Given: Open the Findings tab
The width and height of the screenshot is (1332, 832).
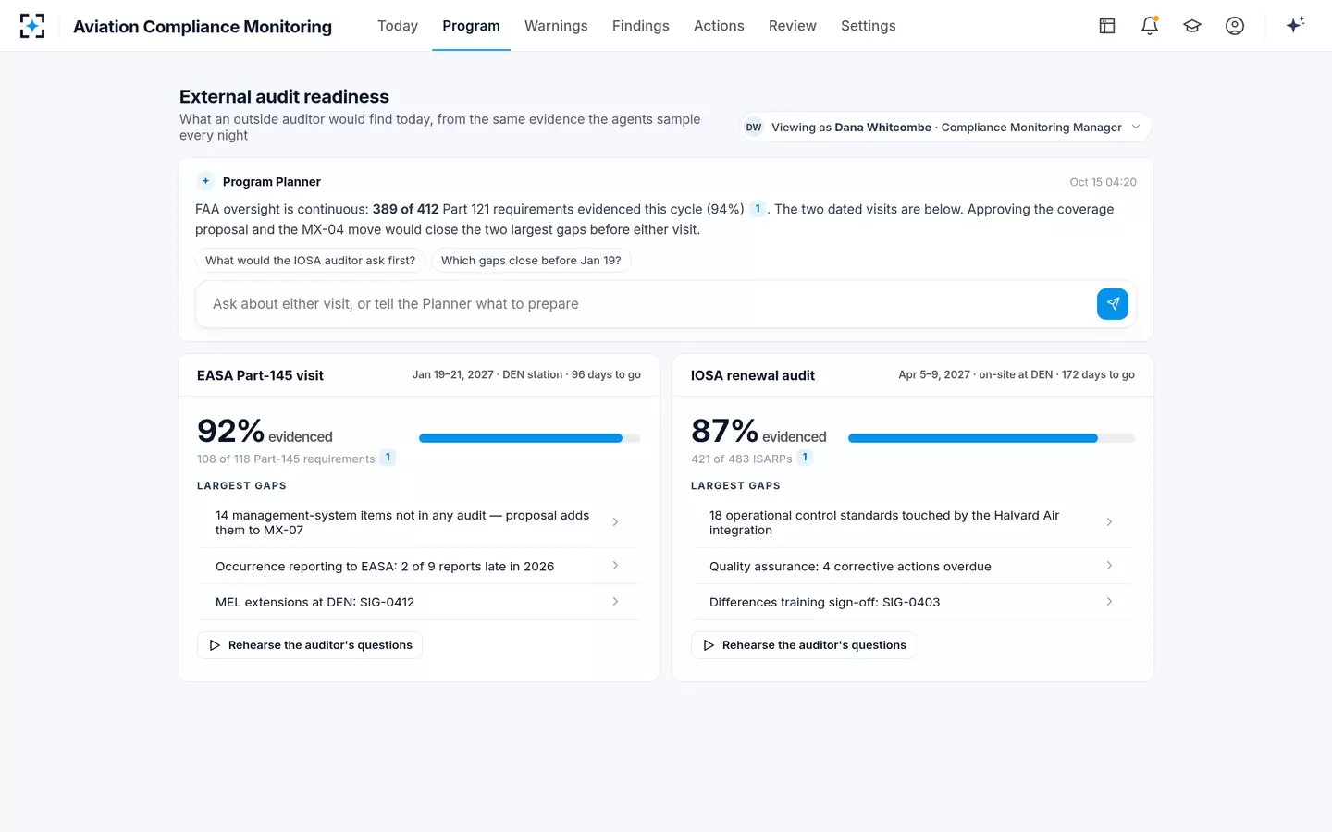Looking at the screenshot, I should 641,26.
